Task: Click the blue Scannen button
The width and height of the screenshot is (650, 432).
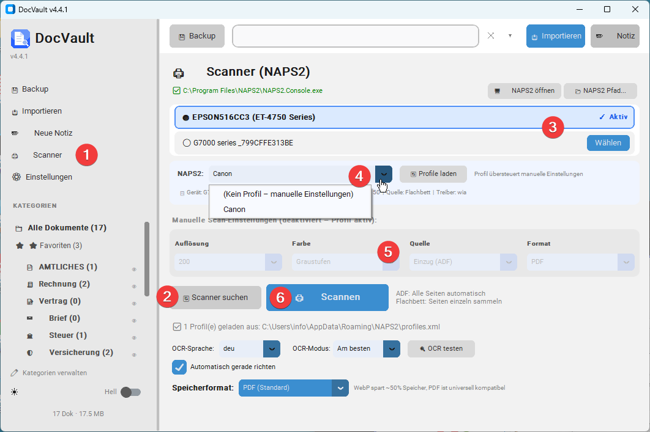Action: pos(327,297)
